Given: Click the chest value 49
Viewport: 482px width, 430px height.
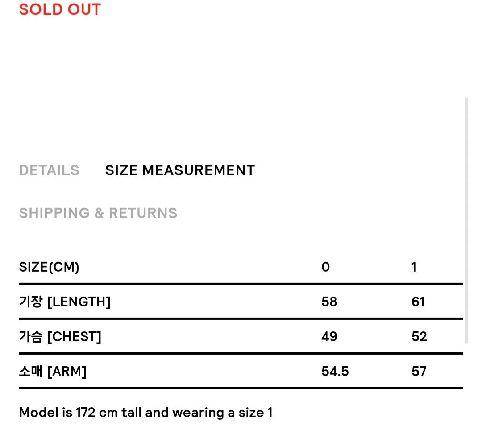Looking at the screenshot, I should click(x=329, y=336).
